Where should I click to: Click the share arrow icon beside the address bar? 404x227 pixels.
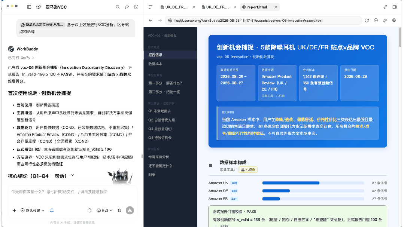385,20
